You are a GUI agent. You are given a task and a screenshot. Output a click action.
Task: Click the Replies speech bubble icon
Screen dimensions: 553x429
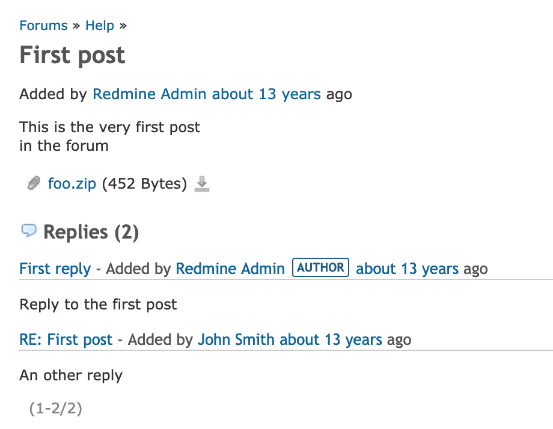click(x=29, y=231)
